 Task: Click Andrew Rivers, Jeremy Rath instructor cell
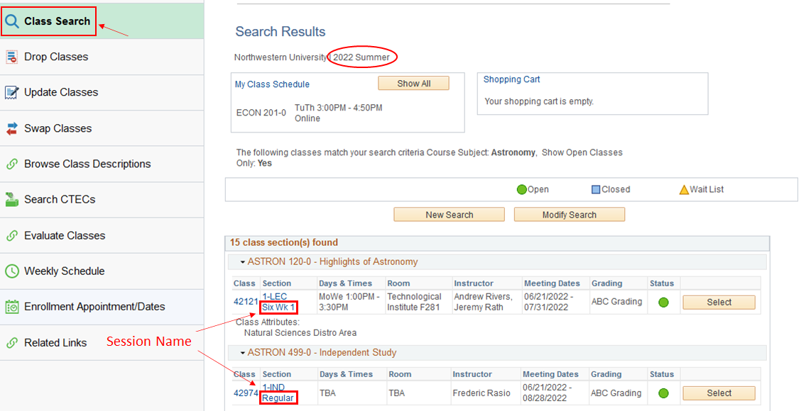(x=483, y=302)
